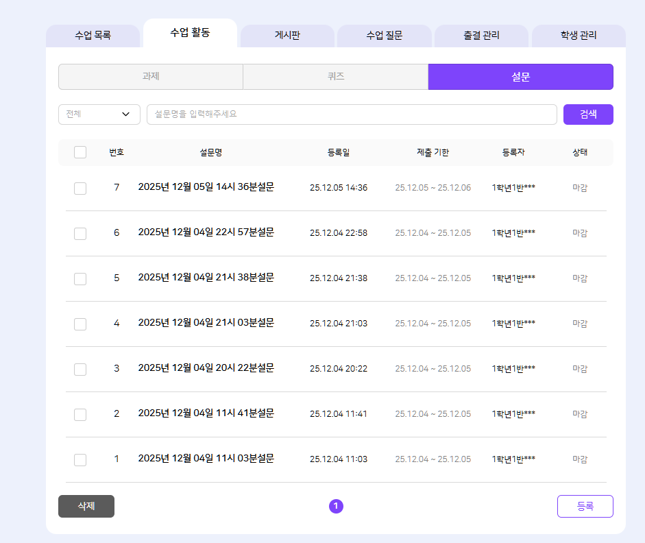Click the 등록 register button

[x=585, y=506]
